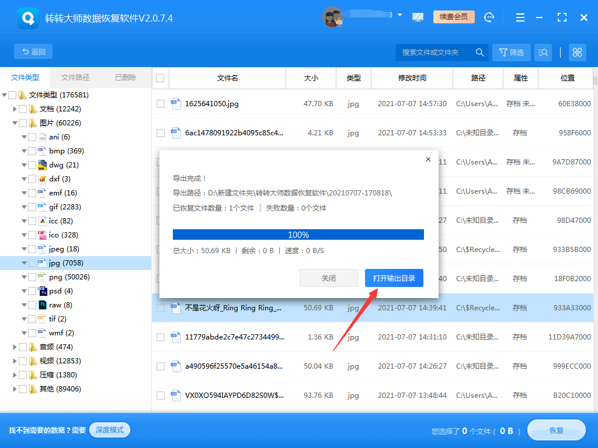598x448 pixels.
Task: Tick the 文件类型 root checkbox in tree
Action: click(13, 95)
